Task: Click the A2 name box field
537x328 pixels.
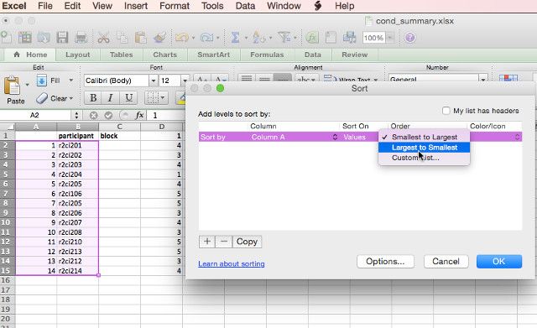Action: (36, 116)
